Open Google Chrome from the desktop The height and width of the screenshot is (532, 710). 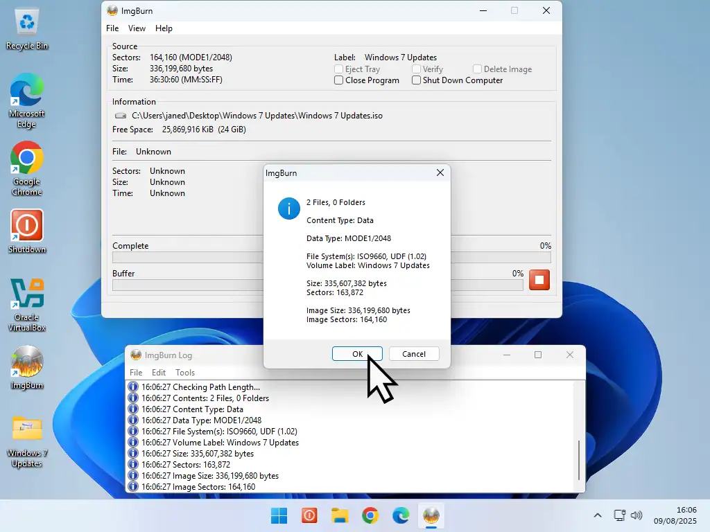tap(27, 159)
